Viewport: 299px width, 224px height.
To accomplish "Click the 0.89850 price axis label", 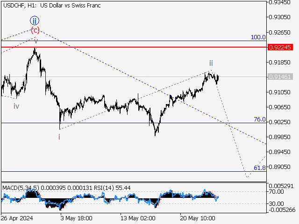I will click(x=279, y=137).
